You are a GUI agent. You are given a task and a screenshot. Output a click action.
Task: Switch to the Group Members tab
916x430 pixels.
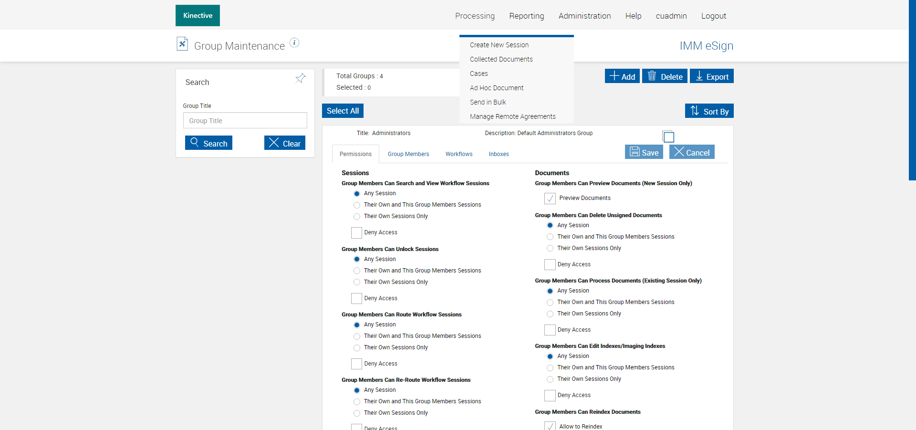pyautogui.click(x=408, y=154)
